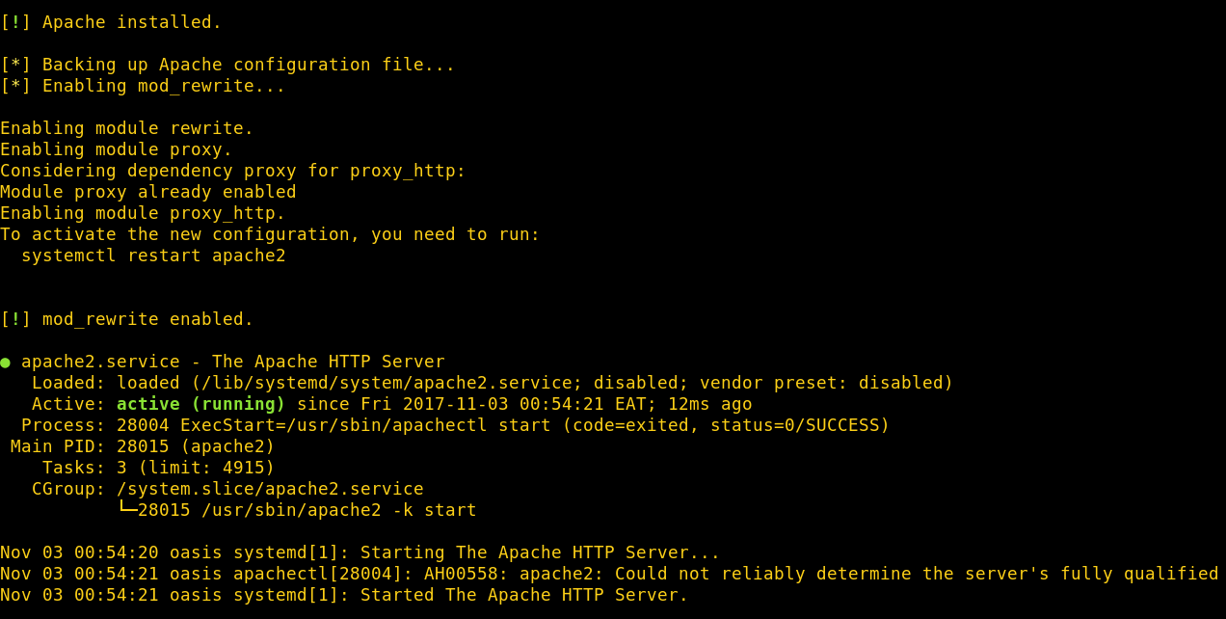This screenshot has height=619, width=1226.
Task: Click the [!] marker before mod_rewrite enabled
Action: [15, 319]
